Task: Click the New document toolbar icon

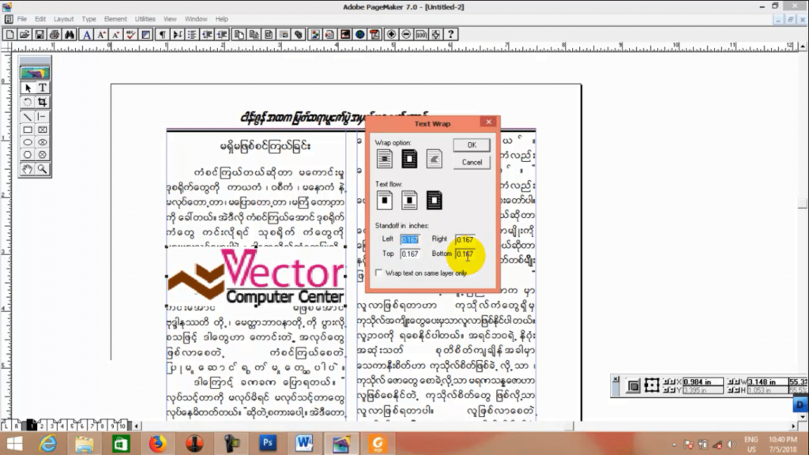Action: pos(9,35)
